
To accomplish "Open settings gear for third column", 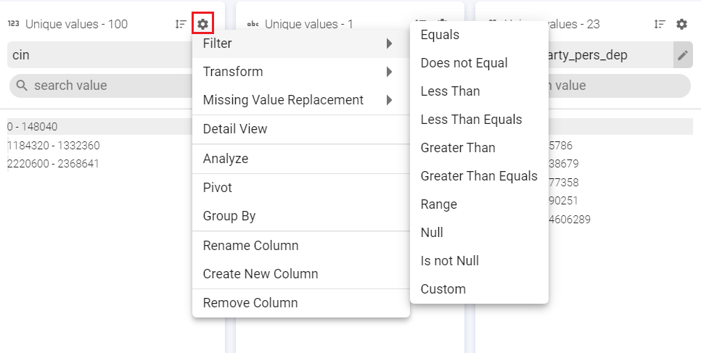I will click(681, 24).
